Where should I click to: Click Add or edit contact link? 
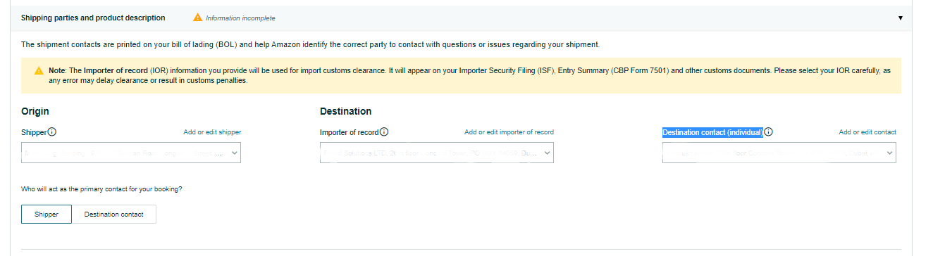coord(867,132)
